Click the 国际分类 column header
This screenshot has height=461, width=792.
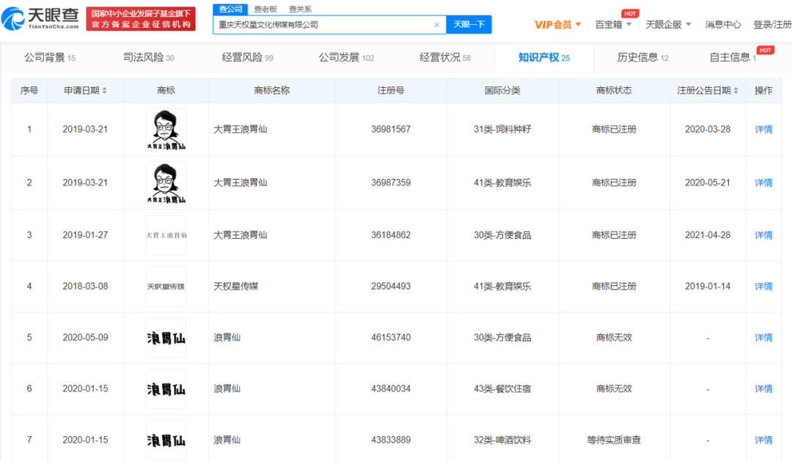click(x=502, y=90)
